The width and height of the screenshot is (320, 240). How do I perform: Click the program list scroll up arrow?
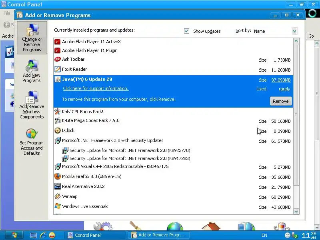tap(296, 41)
